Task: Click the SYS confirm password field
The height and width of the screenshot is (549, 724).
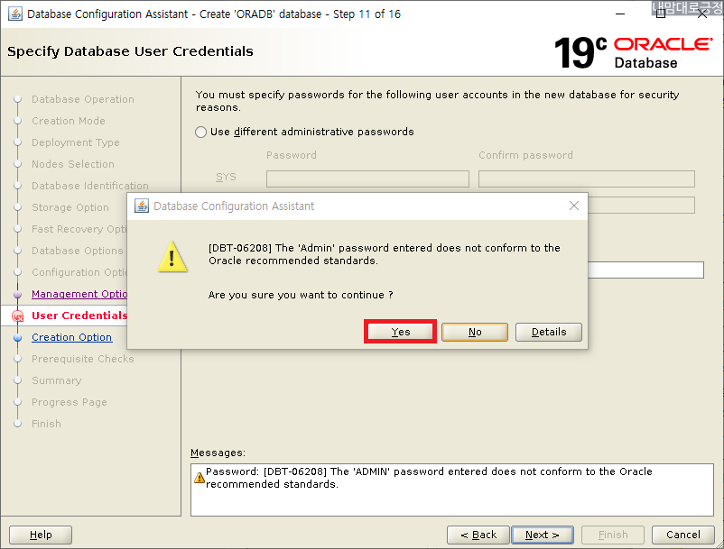Action: click(x=587, y=178)
